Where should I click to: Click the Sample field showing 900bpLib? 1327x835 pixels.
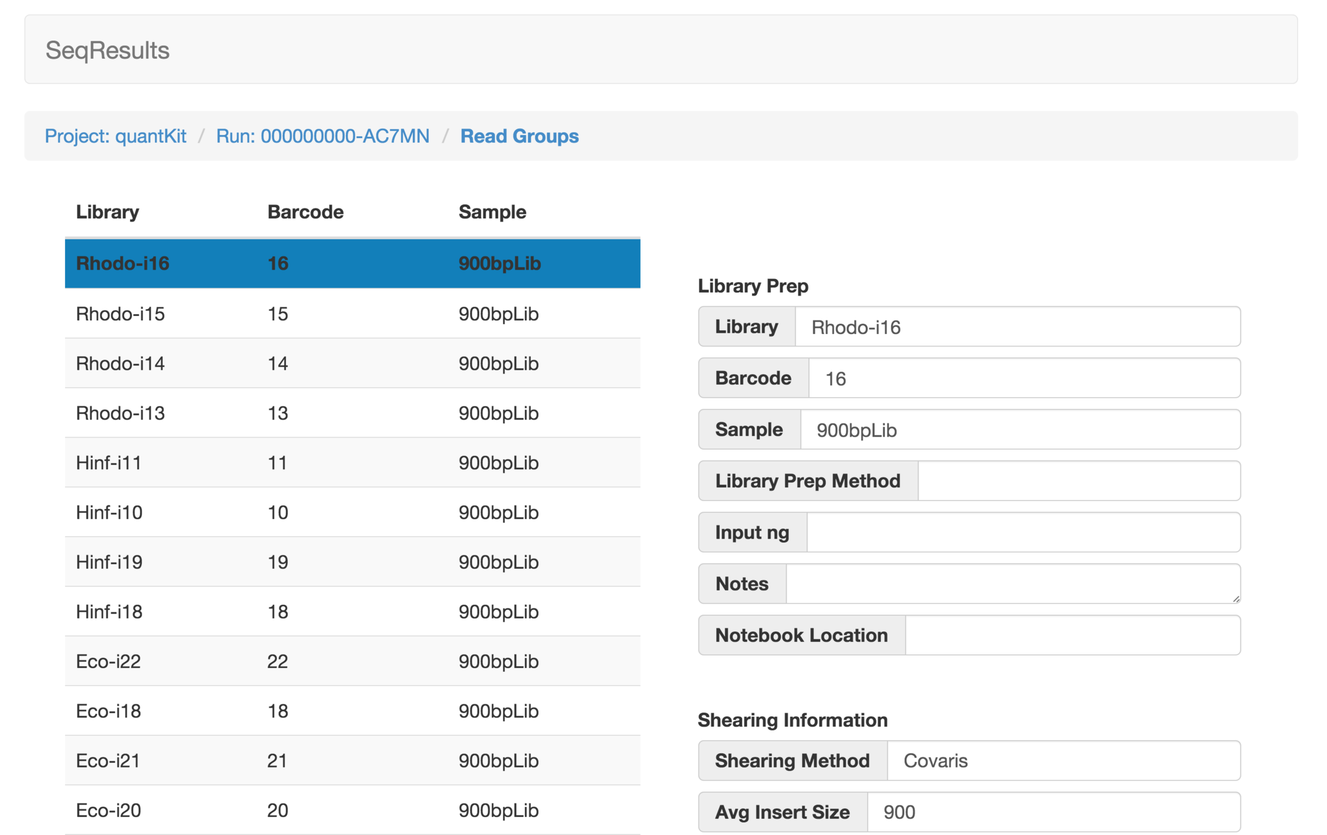pos(1020,430)
